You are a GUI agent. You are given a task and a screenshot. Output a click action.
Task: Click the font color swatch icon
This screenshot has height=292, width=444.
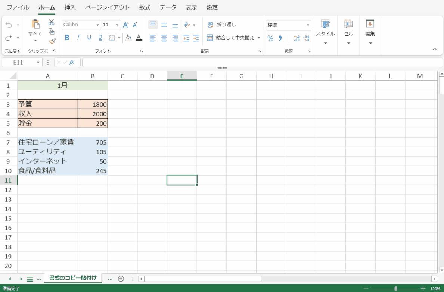click(x=139, y=38)
